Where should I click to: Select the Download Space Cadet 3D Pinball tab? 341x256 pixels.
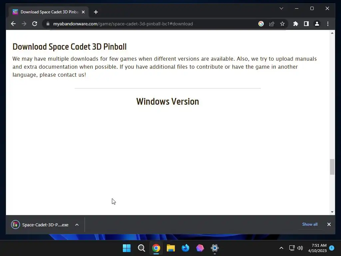49,12
